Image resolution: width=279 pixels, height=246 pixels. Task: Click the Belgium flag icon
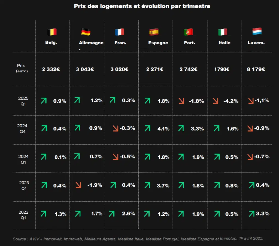pyautogui.click(x=52, y=32)
